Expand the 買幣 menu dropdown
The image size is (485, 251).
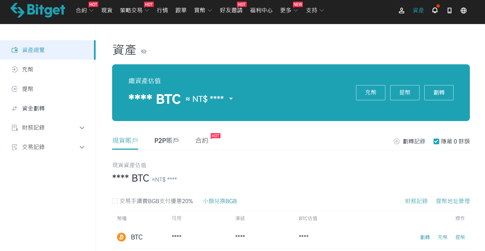[210, 11]
